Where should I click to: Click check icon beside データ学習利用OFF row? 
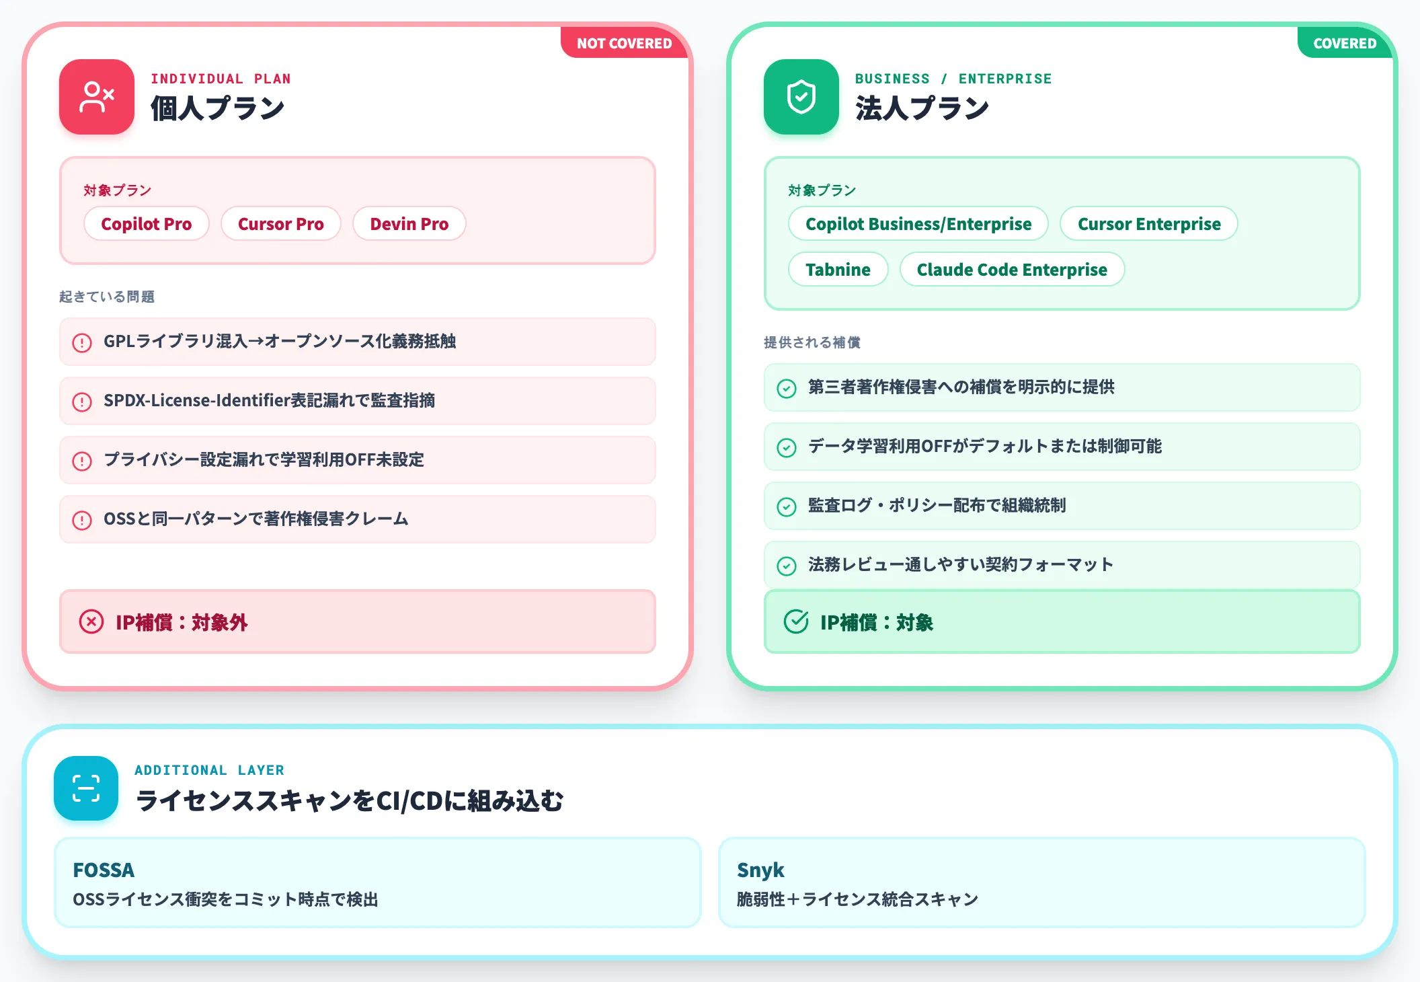(787, 448)
